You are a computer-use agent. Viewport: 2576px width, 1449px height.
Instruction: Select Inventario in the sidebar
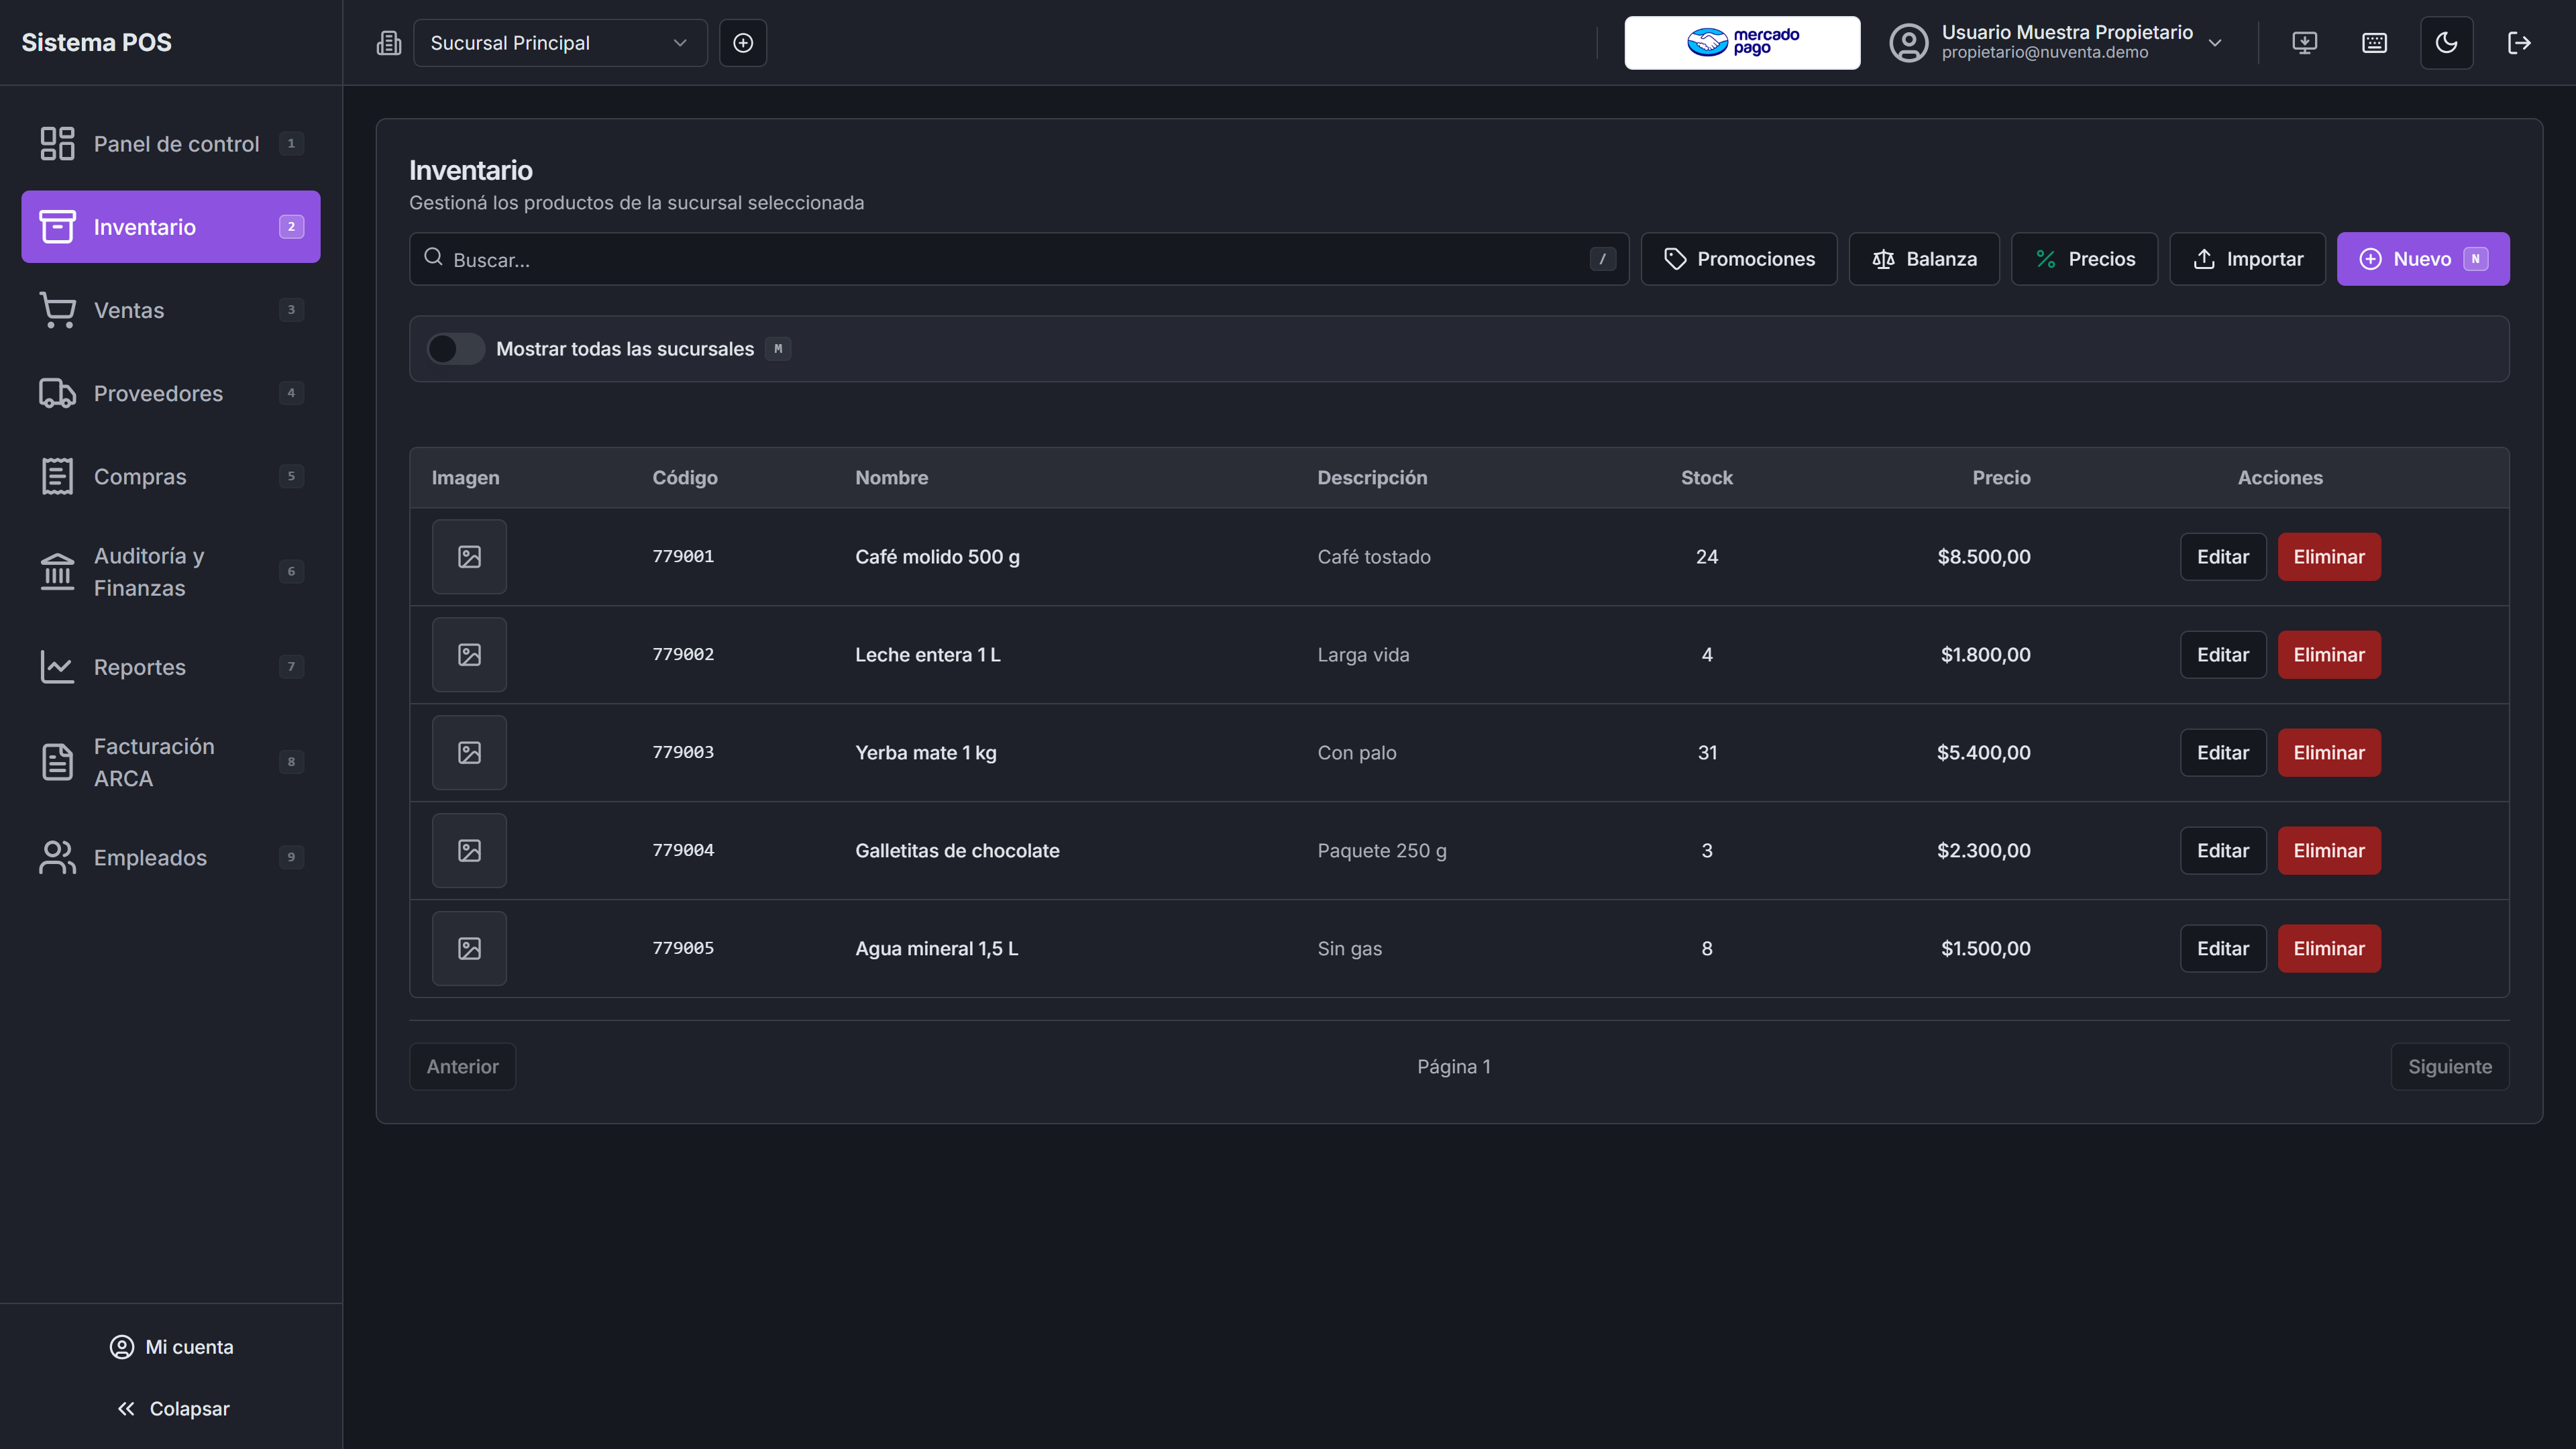171,227
